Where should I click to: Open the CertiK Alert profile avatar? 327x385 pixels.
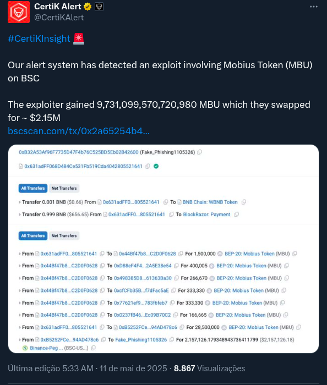(x=19, y=12)
